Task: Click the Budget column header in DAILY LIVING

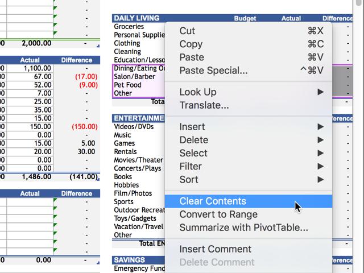Action: pyautogui.click(x=245, y=18)
